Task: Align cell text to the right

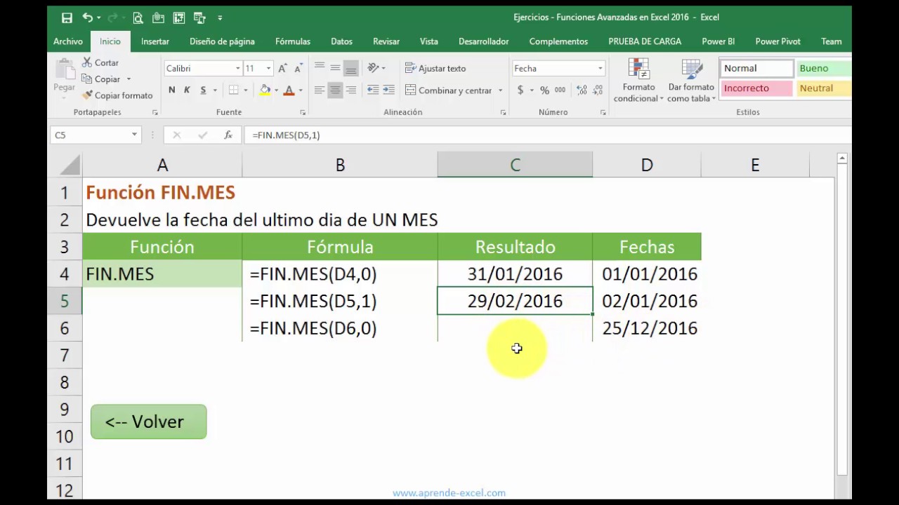Action: (350, 90)
